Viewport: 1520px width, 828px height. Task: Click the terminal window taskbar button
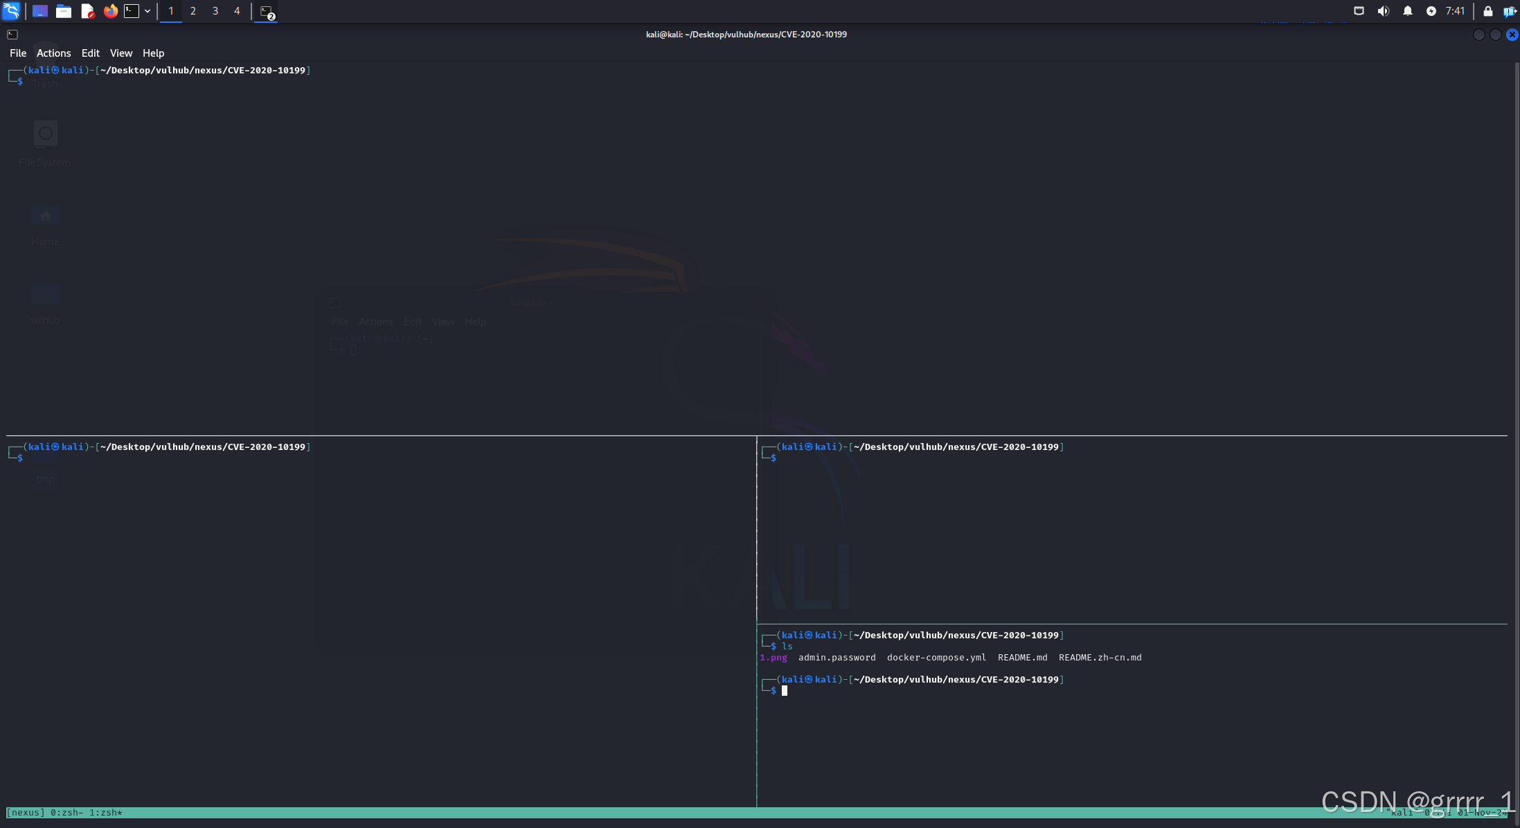pos(267,12)
